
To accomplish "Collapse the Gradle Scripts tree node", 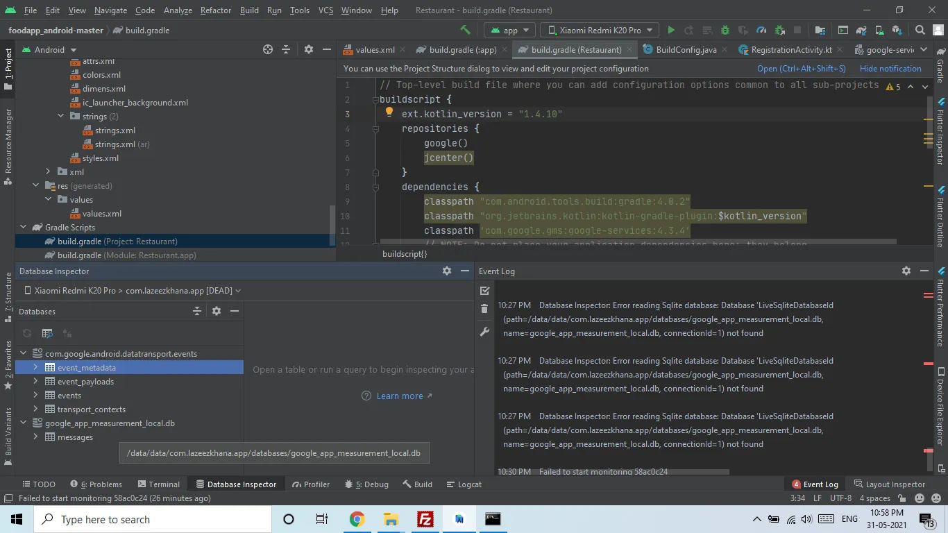I will coord(23,228).
